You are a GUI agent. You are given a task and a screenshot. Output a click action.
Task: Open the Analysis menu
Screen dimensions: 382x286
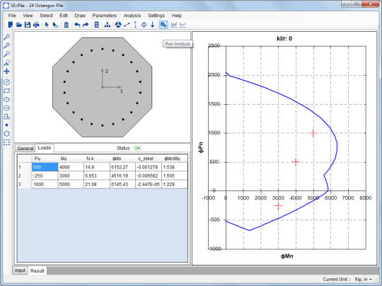coord(132,16)
